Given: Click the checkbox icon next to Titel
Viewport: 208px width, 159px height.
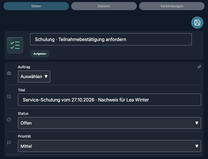Looking at the screenshot, I should click(9, 97).
